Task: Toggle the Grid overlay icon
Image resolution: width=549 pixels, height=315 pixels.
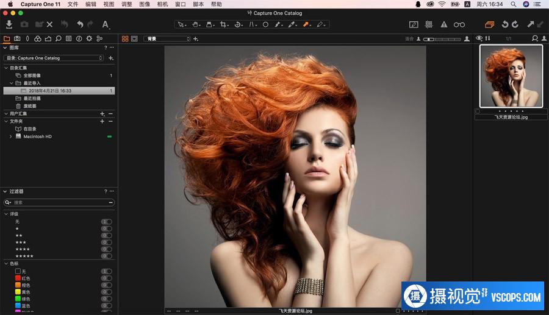Action: coord(429,24)
